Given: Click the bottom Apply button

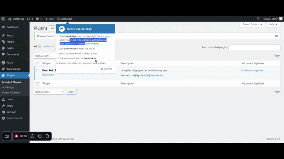Looking at the screenshot, I should click(71, 92).
